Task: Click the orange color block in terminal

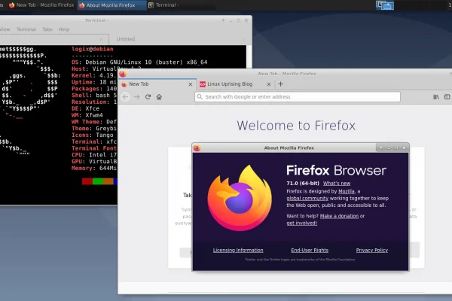Action: point(108,181)
